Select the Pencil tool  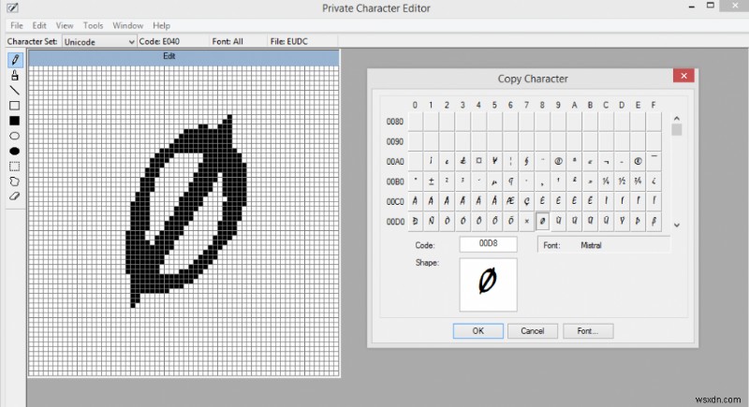tap(15, 60)
